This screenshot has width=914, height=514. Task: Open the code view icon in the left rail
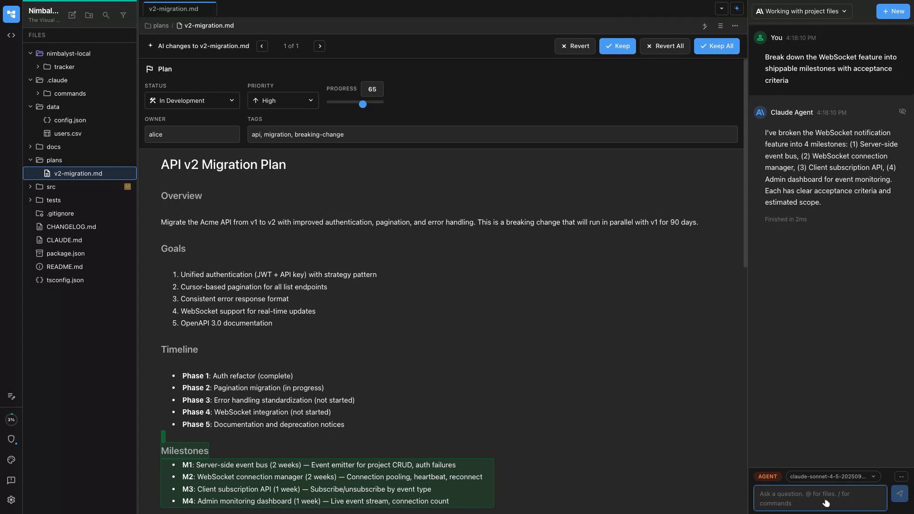point(11,35)
